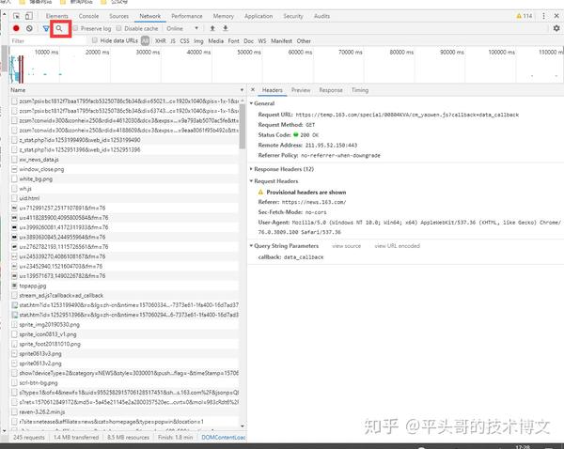Viewport: 564px width, 449px height.
Task: Open the Response tab of request
Action: (331, 90)
